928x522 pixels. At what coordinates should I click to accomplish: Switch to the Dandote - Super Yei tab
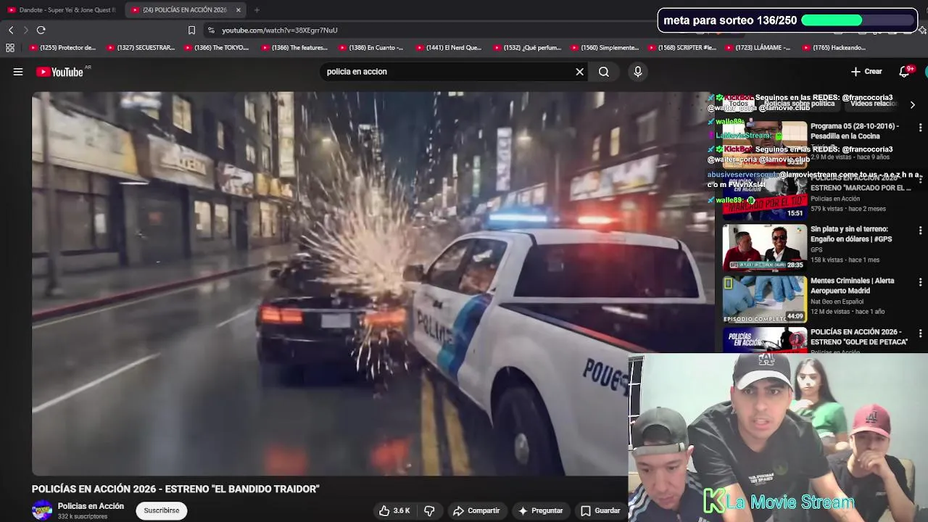[62, 10]
